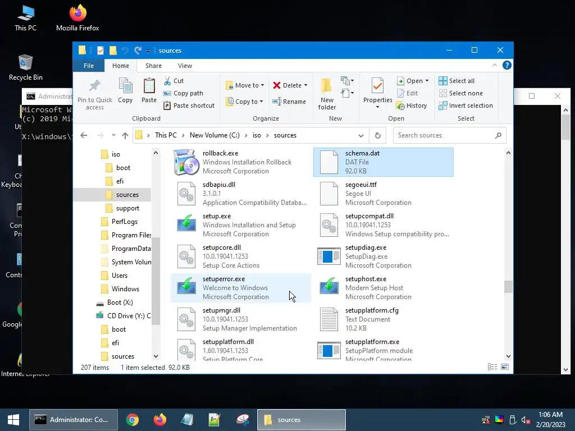Viewport: 575px width, 431px height.
Task: Select the segoeui.ttf file
Action: (x=383, y=194)
